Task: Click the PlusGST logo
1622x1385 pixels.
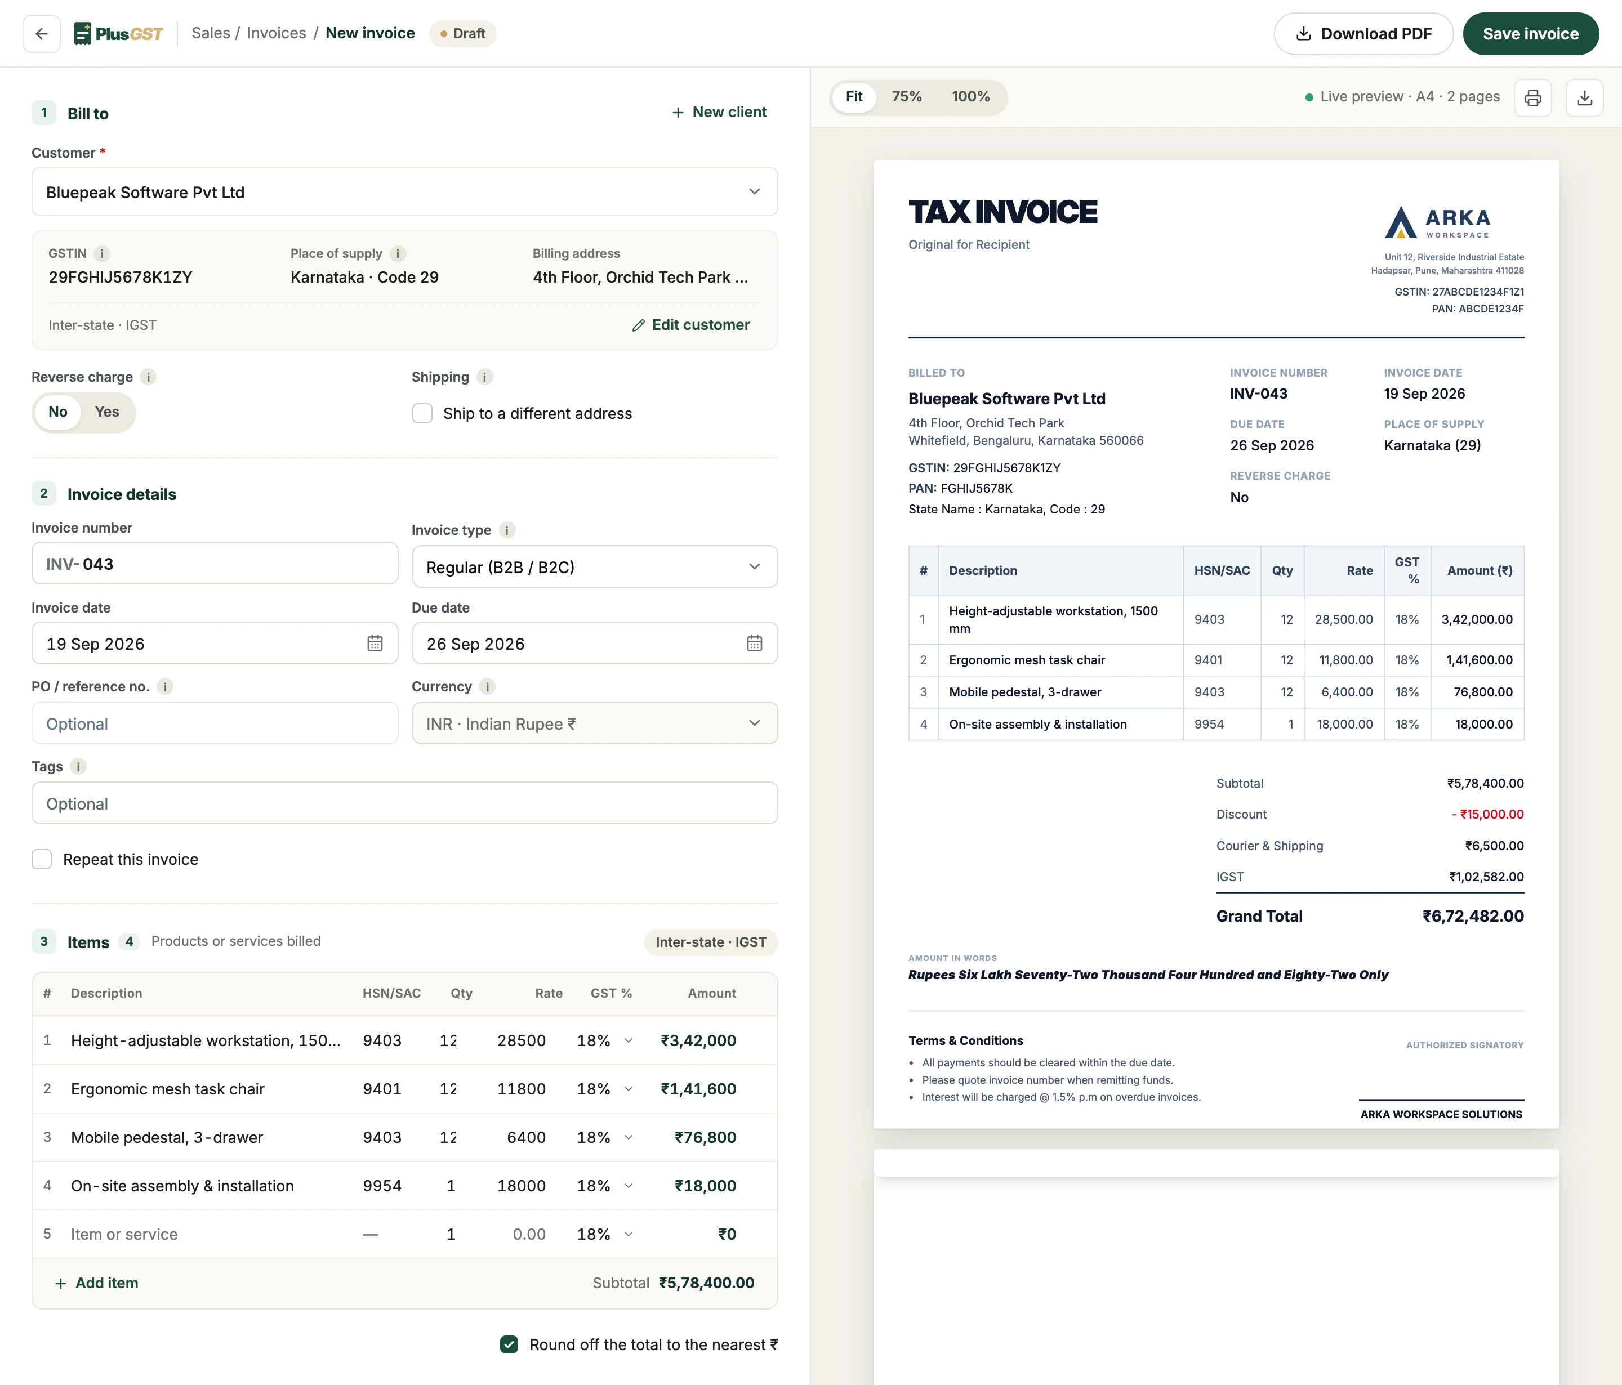Action: [118, 34]
